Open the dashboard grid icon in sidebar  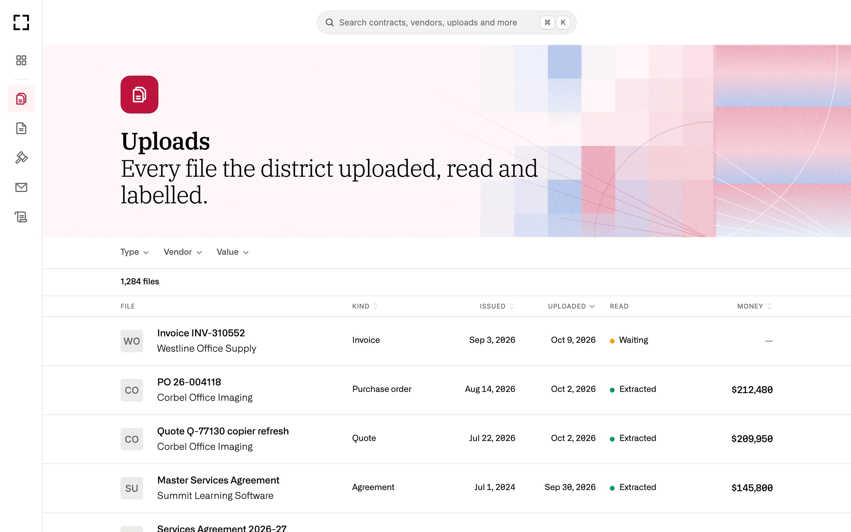pyautogui.click(x=21, y=60)
